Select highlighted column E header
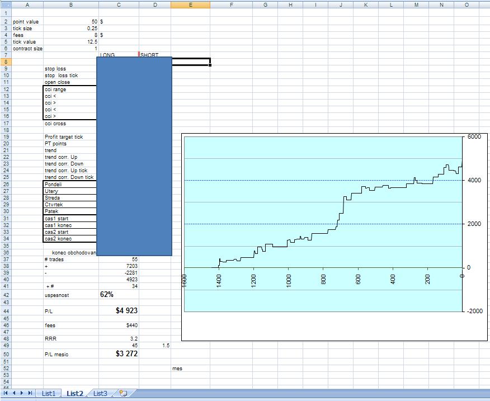The height and width of the screenshot is (401, 490). coord(191,4)
